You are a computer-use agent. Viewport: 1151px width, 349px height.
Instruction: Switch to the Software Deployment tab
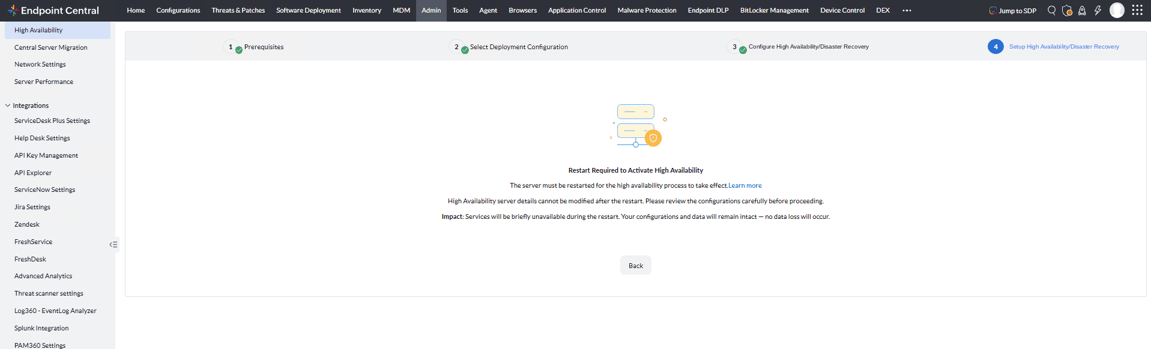pos(309,10)
